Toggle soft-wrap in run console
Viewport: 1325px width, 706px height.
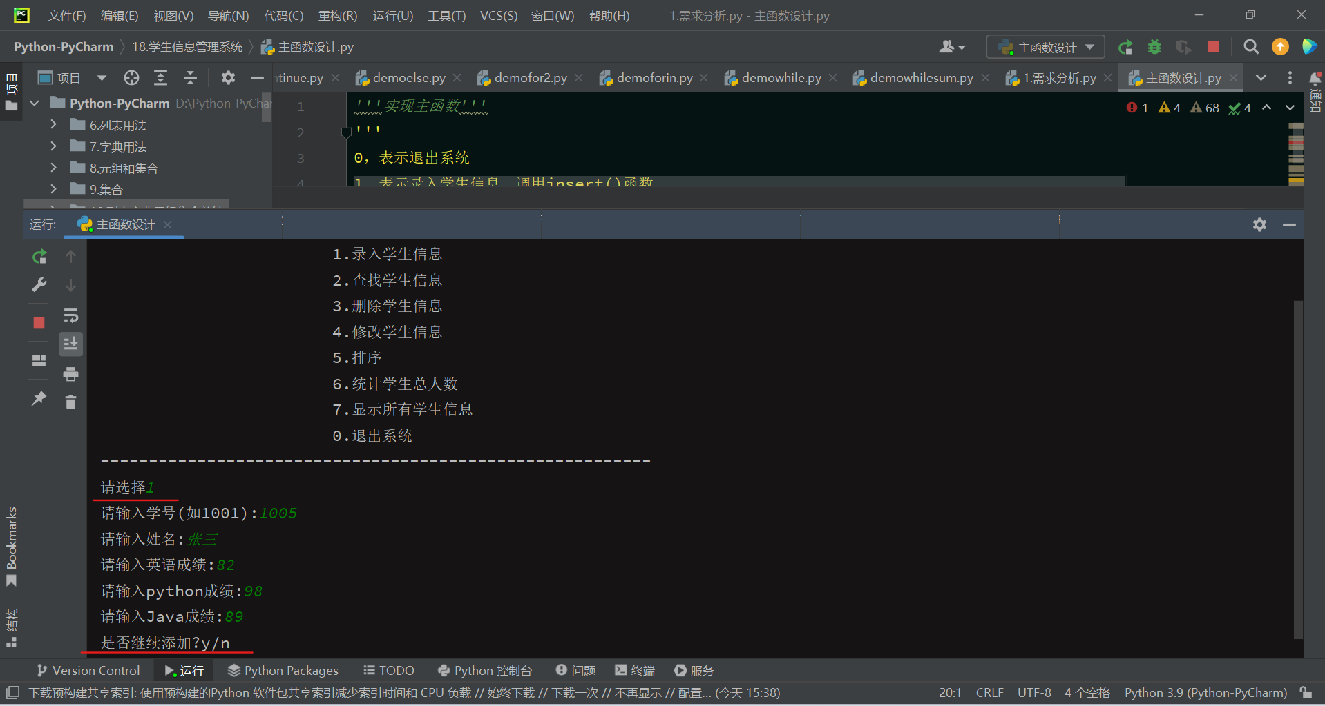point(70,315)
